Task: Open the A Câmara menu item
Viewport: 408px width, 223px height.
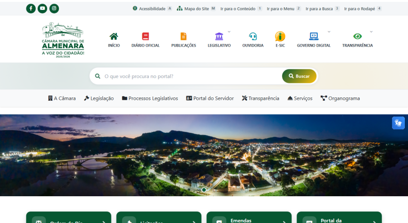Action: point(62,98)
